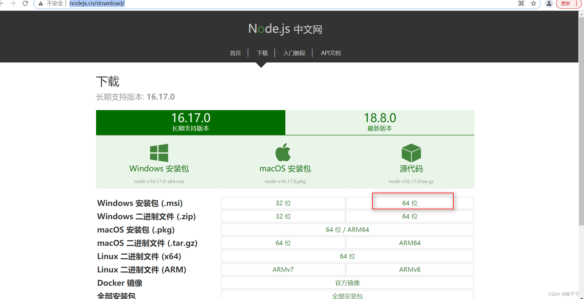Click the scrollbar up arrow
Viewport: 584px width, 299px height.
[581, 14]
